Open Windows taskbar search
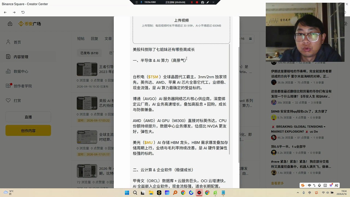Screen dimensions: 350x197 135,193
